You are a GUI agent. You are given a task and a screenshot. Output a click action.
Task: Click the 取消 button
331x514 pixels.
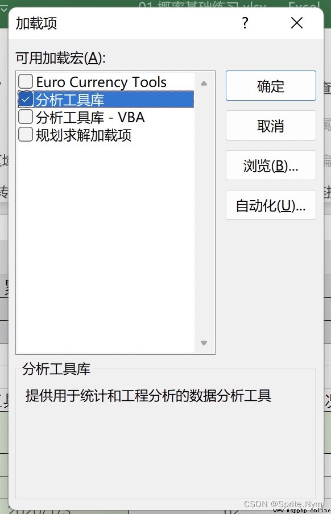pos(271,126)
